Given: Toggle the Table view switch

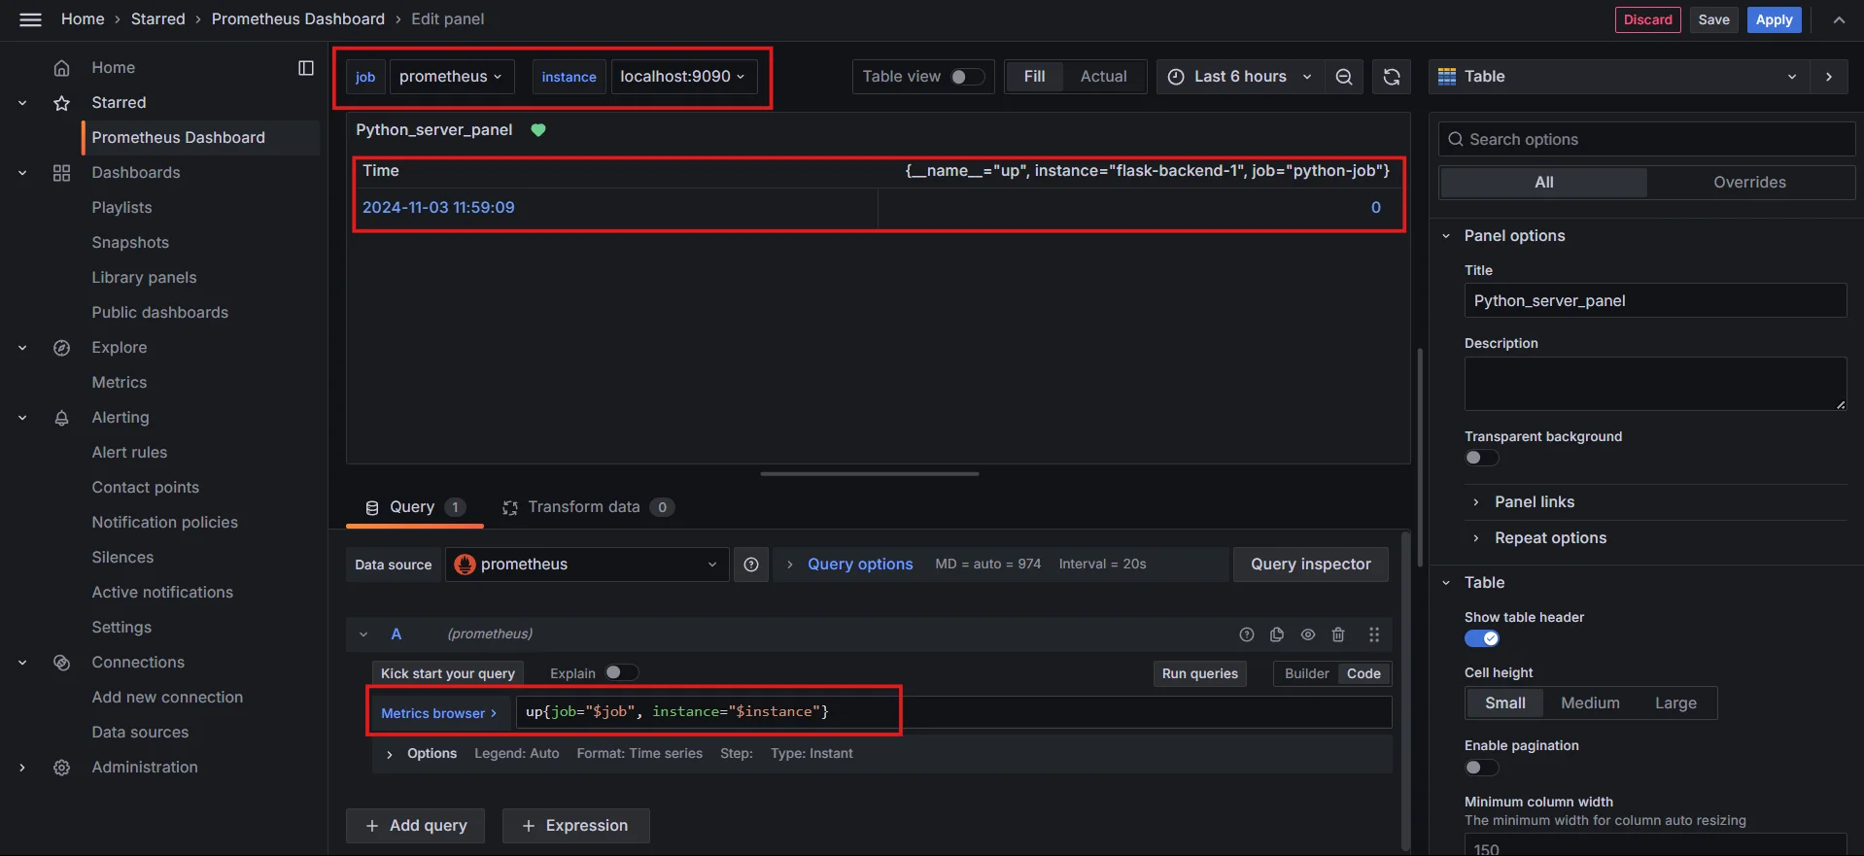Looking at the screenshot, I should coord(967,77).
